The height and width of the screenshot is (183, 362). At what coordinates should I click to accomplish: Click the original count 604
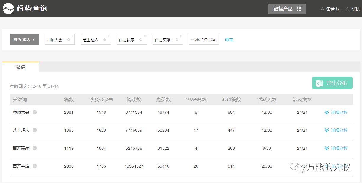coord(231,112)
